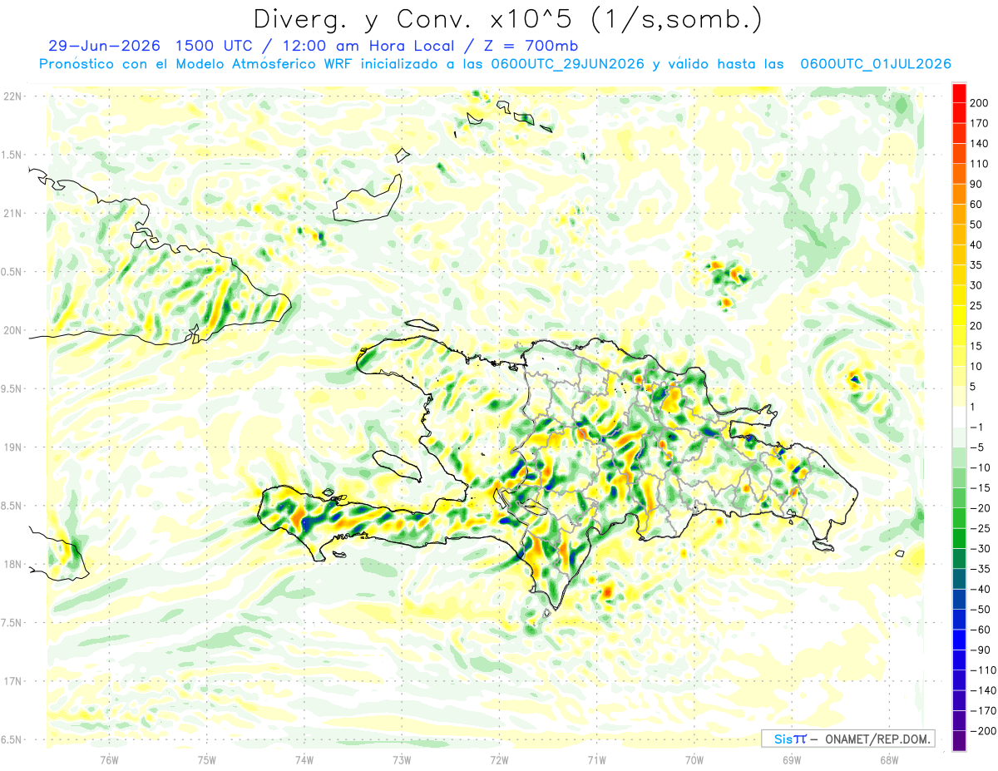The height and width of the screenshot is (771, 998).
Task: Click the "18N" latitude label
Action: tap(13, 564)
